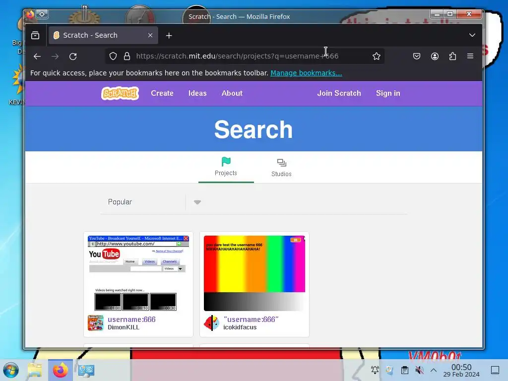The height and width of the screenshot is (381, 508).
Task: Click the notification bell tray icon
Action: point(375,370)
